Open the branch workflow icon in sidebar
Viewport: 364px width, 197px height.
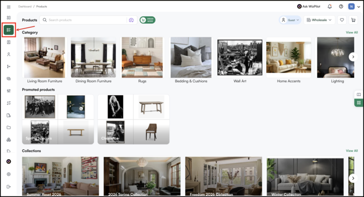coord(9,67)
